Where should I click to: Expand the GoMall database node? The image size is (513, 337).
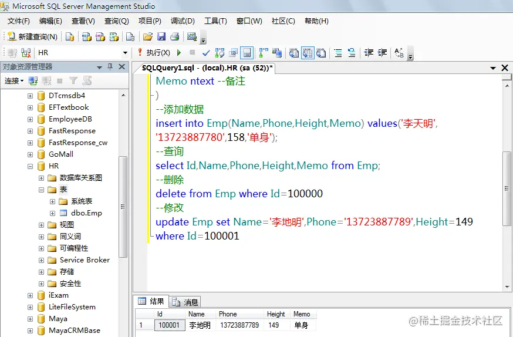tap(30, 154)
